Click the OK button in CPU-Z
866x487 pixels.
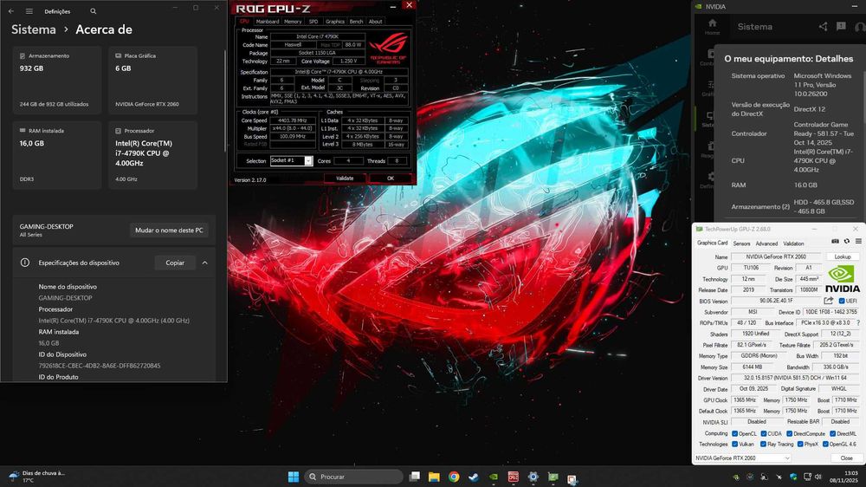(391, 178)
